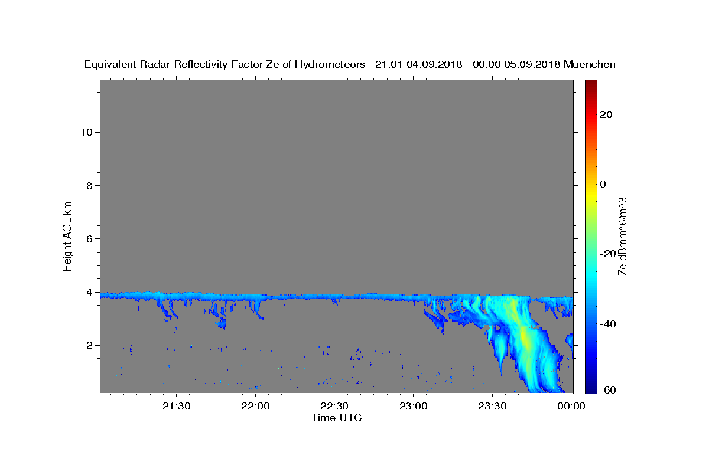
Task: Click the "Ze dBmm^6/m^3" colorbar label
Action: (622, 236)
